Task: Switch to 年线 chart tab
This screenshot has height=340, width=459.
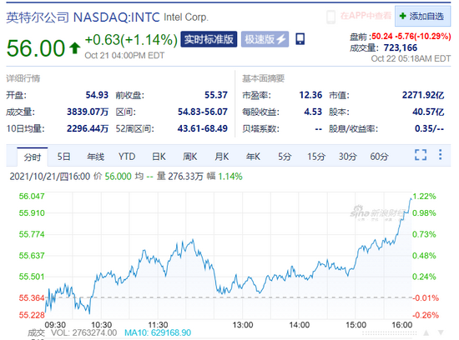Action: pyautogui.click(x=95, y=157)
